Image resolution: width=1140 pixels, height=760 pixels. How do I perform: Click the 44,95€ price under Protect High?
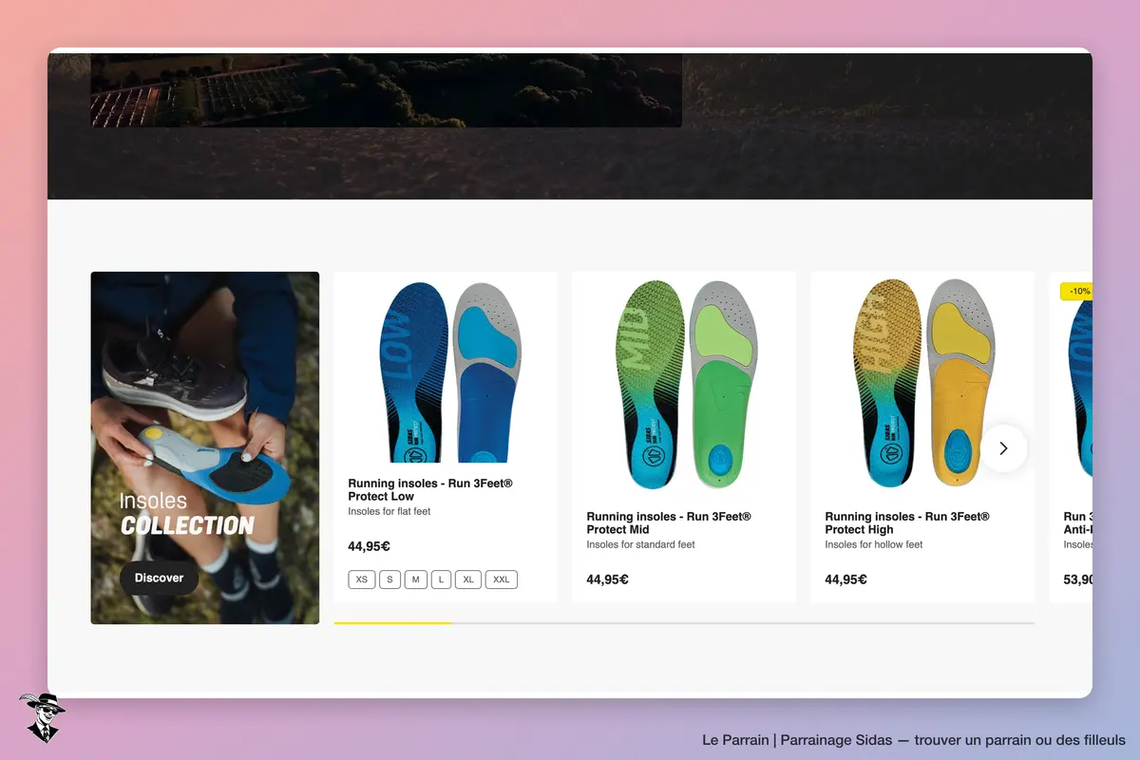(x=846, y=579)
